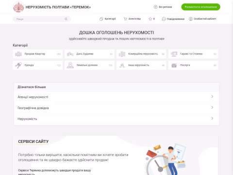Click the СЕРВІСИ САЙТУ heading
233x175 pixels.
point(33,141)
